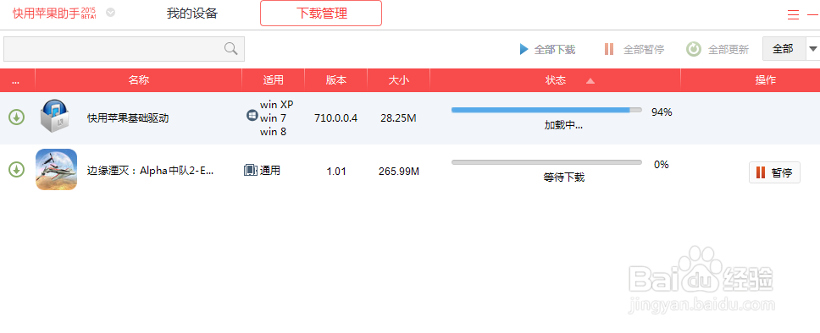Click the 等待下载 status text
This screenshot has width=820, height=333.
coord(564,177)
